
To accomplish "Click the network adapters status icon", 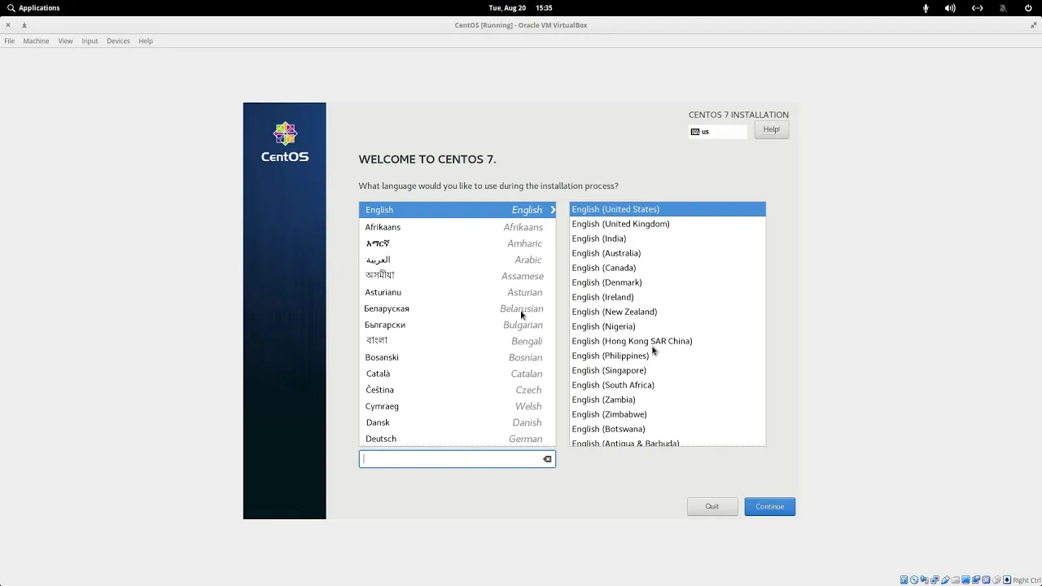I will pyautogui.click(x=935, y=580).
